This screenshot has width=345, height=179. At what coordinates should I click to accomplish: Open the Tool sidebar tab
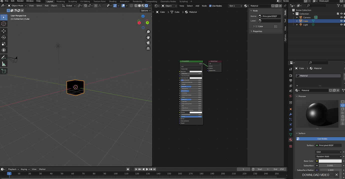point(285,20)
